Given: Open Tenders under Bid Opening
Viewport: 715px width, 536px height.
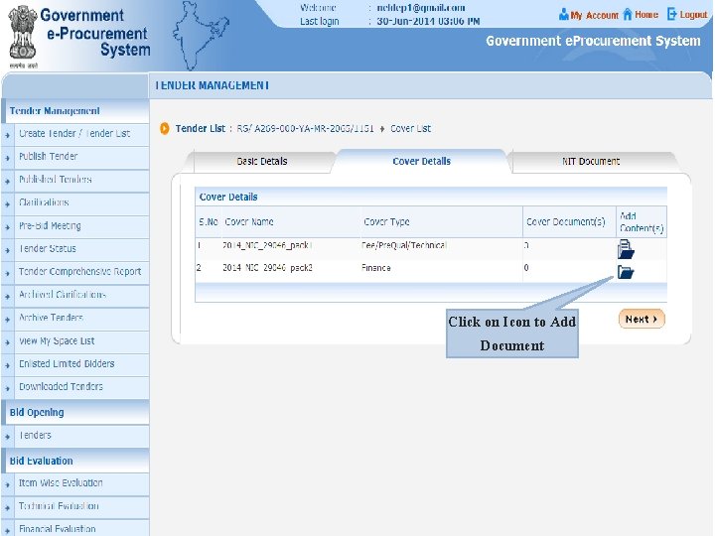Looking at the screenshot, I should [x=35, y=436].
